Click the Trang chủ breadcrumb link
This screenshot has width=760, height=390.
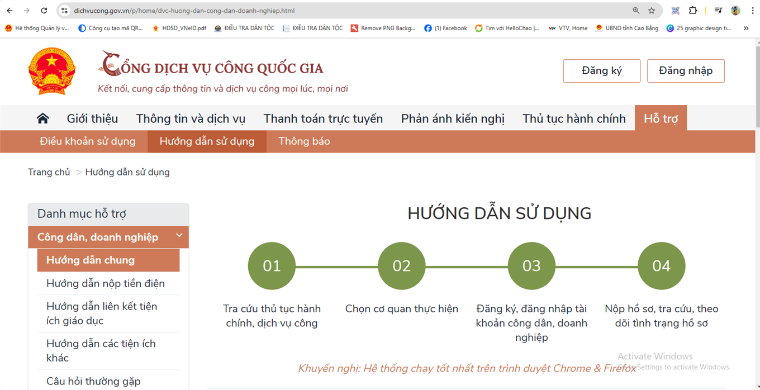(x=49, y=172)
